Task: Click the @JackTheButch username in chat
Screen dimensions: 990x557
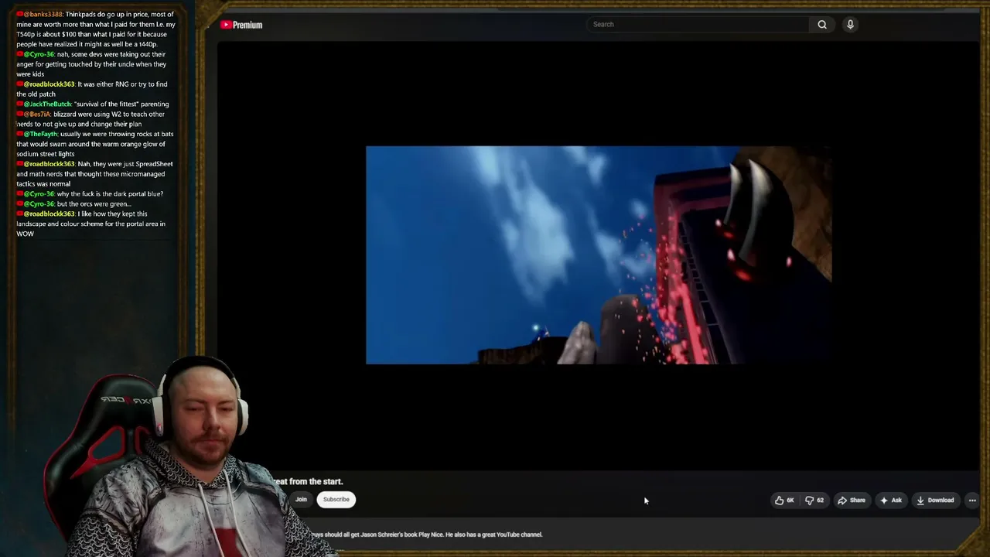Action: click(x=47, y=104)
